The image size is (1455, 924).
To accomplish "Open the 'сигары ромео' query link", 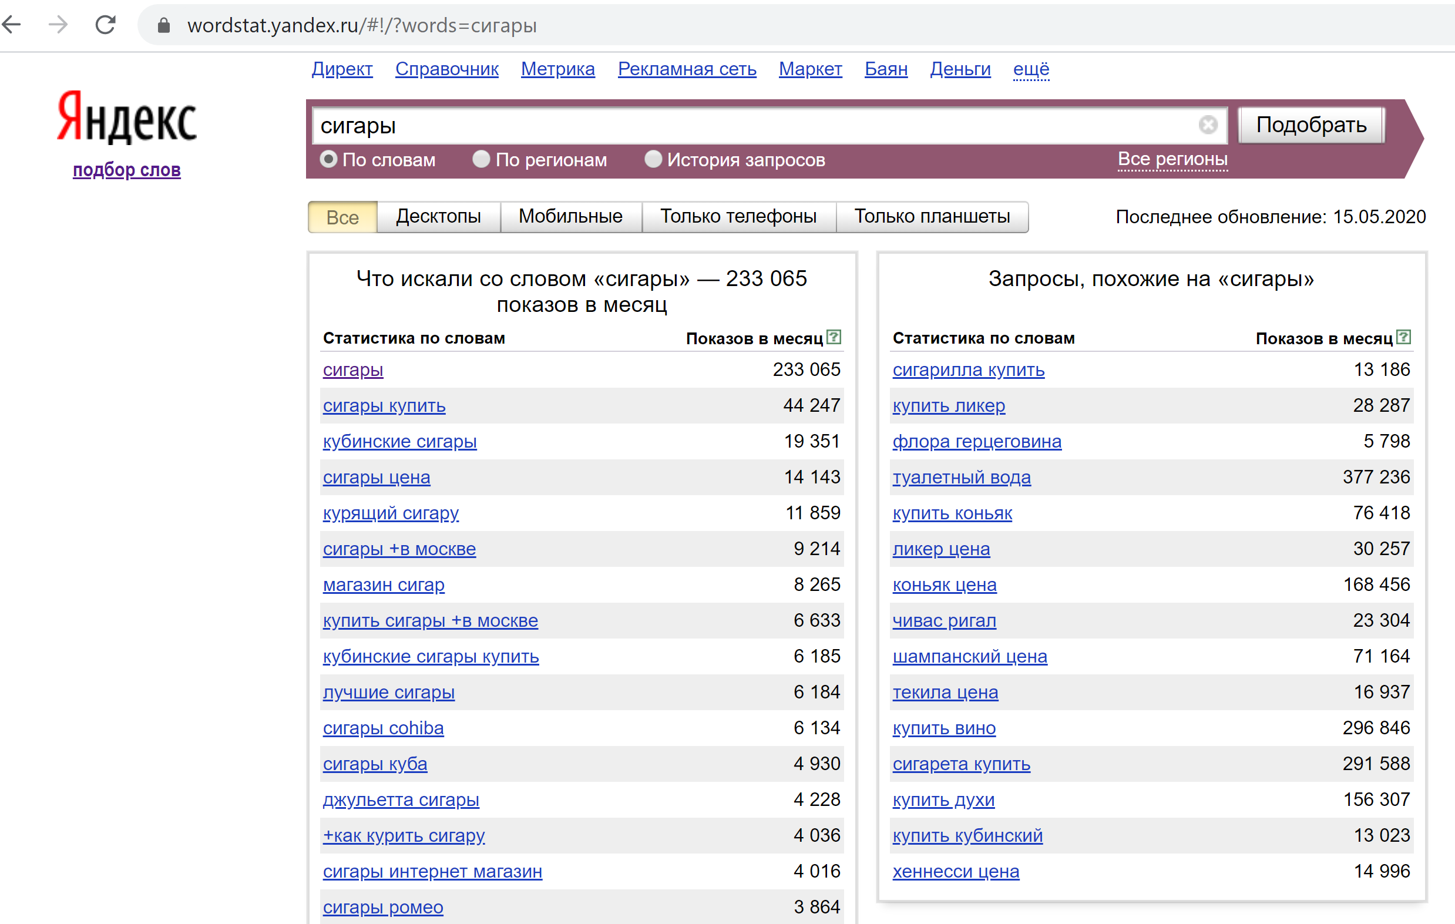I will [x=383, y=907].
